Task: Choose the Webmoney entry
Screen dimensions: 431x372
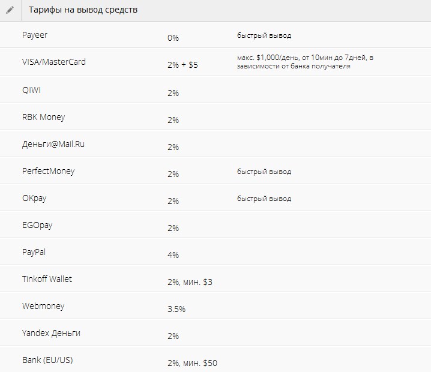Action: (43, 306)
